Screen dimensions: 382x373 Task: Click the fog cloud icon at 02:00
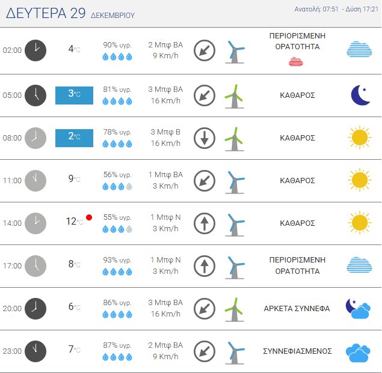coord(359,50)
